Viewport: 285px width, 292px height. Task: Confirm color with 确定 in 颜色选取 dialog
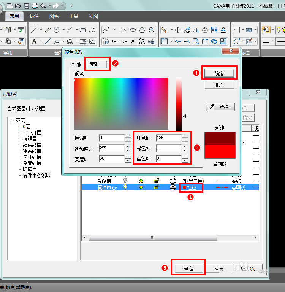[219, 73]
